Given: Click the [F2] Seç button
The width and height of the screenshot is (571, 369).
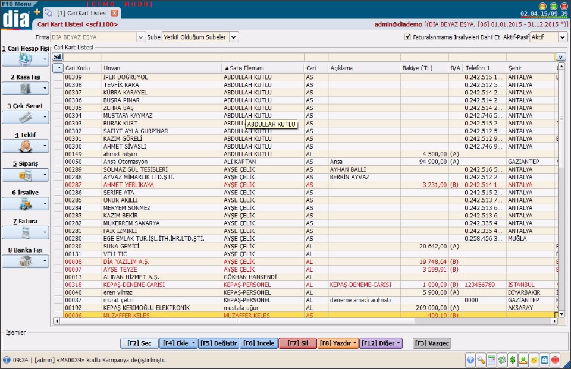Looking at the screenshot, I should [x=139, y=343].
